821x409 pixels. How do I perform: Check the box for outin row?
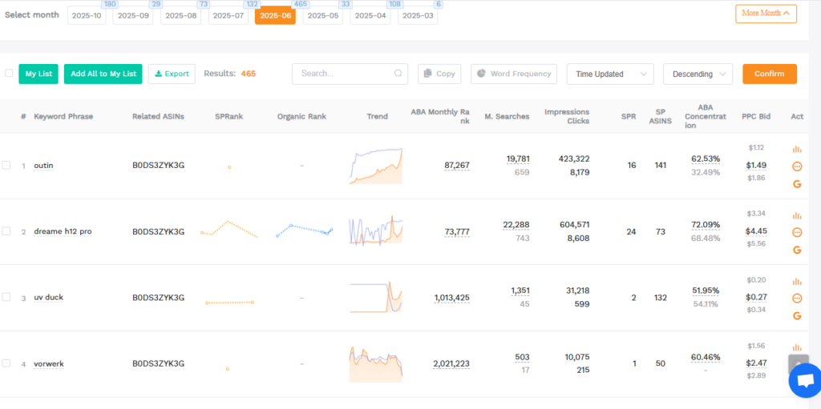tap(6, 165)
